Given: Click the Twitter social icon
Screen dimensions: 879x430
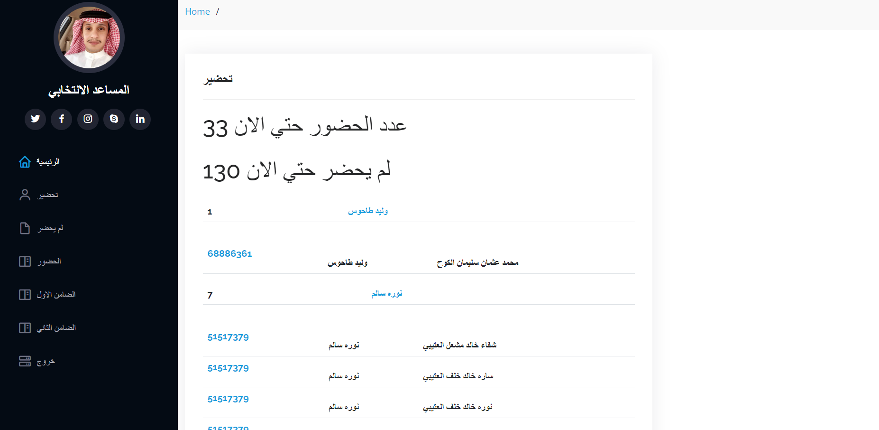Looking at the screenshot, I should [x=35, y=119].
